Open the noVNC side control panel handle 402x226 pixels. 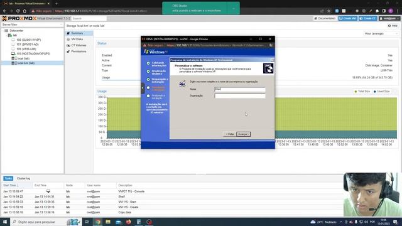click(x=143, y=88)
